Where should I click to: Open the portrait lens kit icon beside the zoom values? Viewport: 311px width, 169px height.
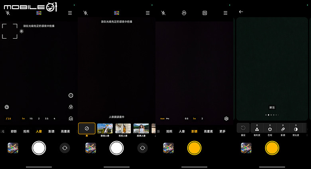click(71, 118)
